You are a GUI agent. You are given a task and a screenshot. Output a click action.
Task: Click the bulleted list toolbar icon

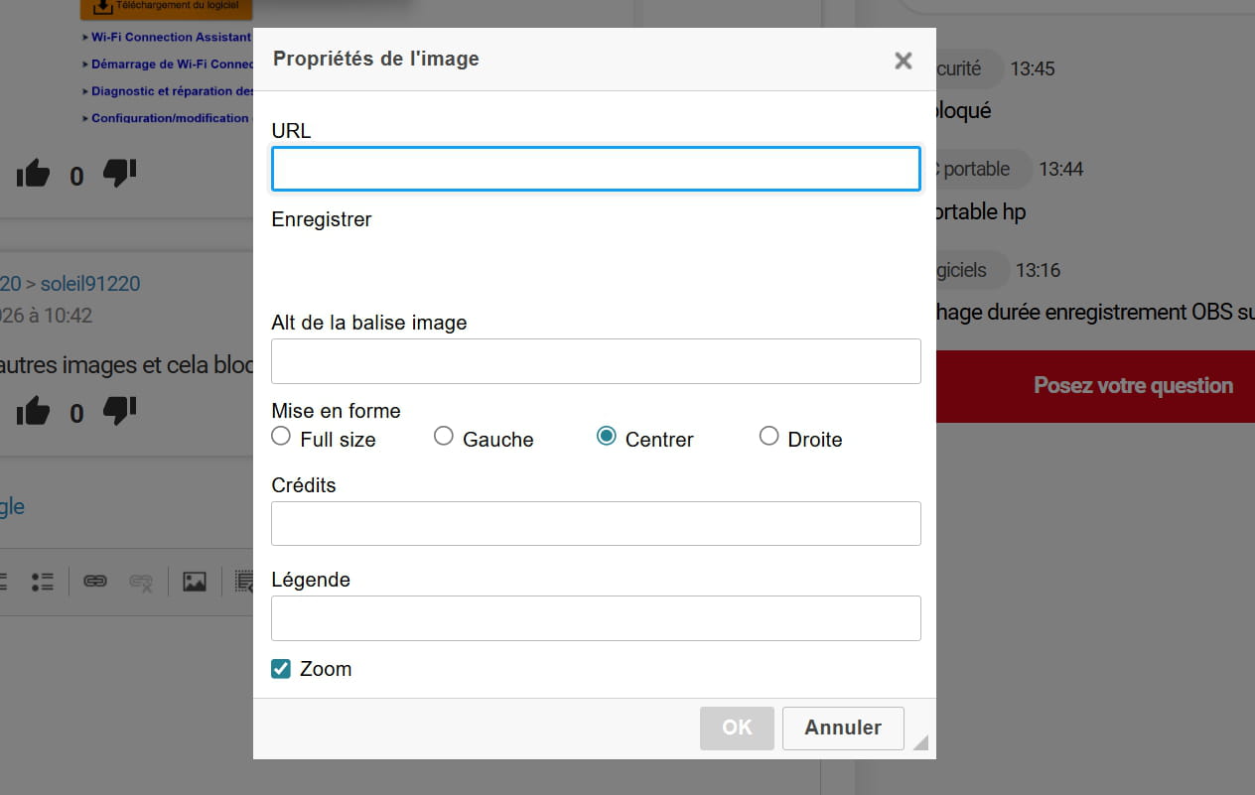coord(42,582)
